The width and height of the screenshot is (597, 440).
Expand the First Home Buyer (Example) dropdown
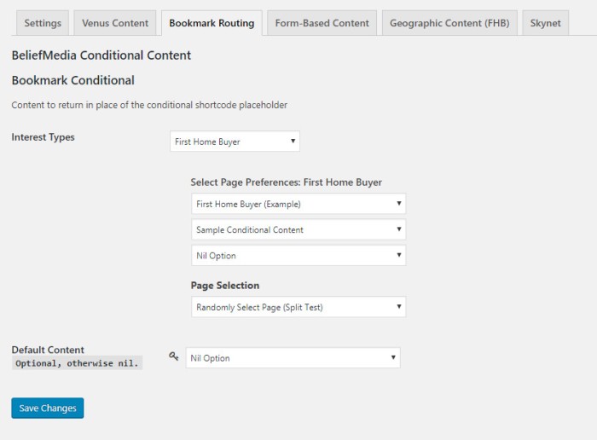pos(298,204)
